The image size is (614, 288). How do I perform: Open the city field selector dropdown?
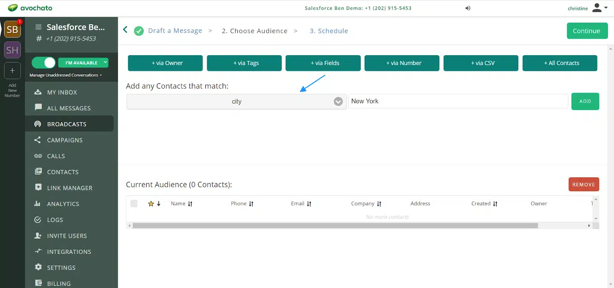coord(236,101)
